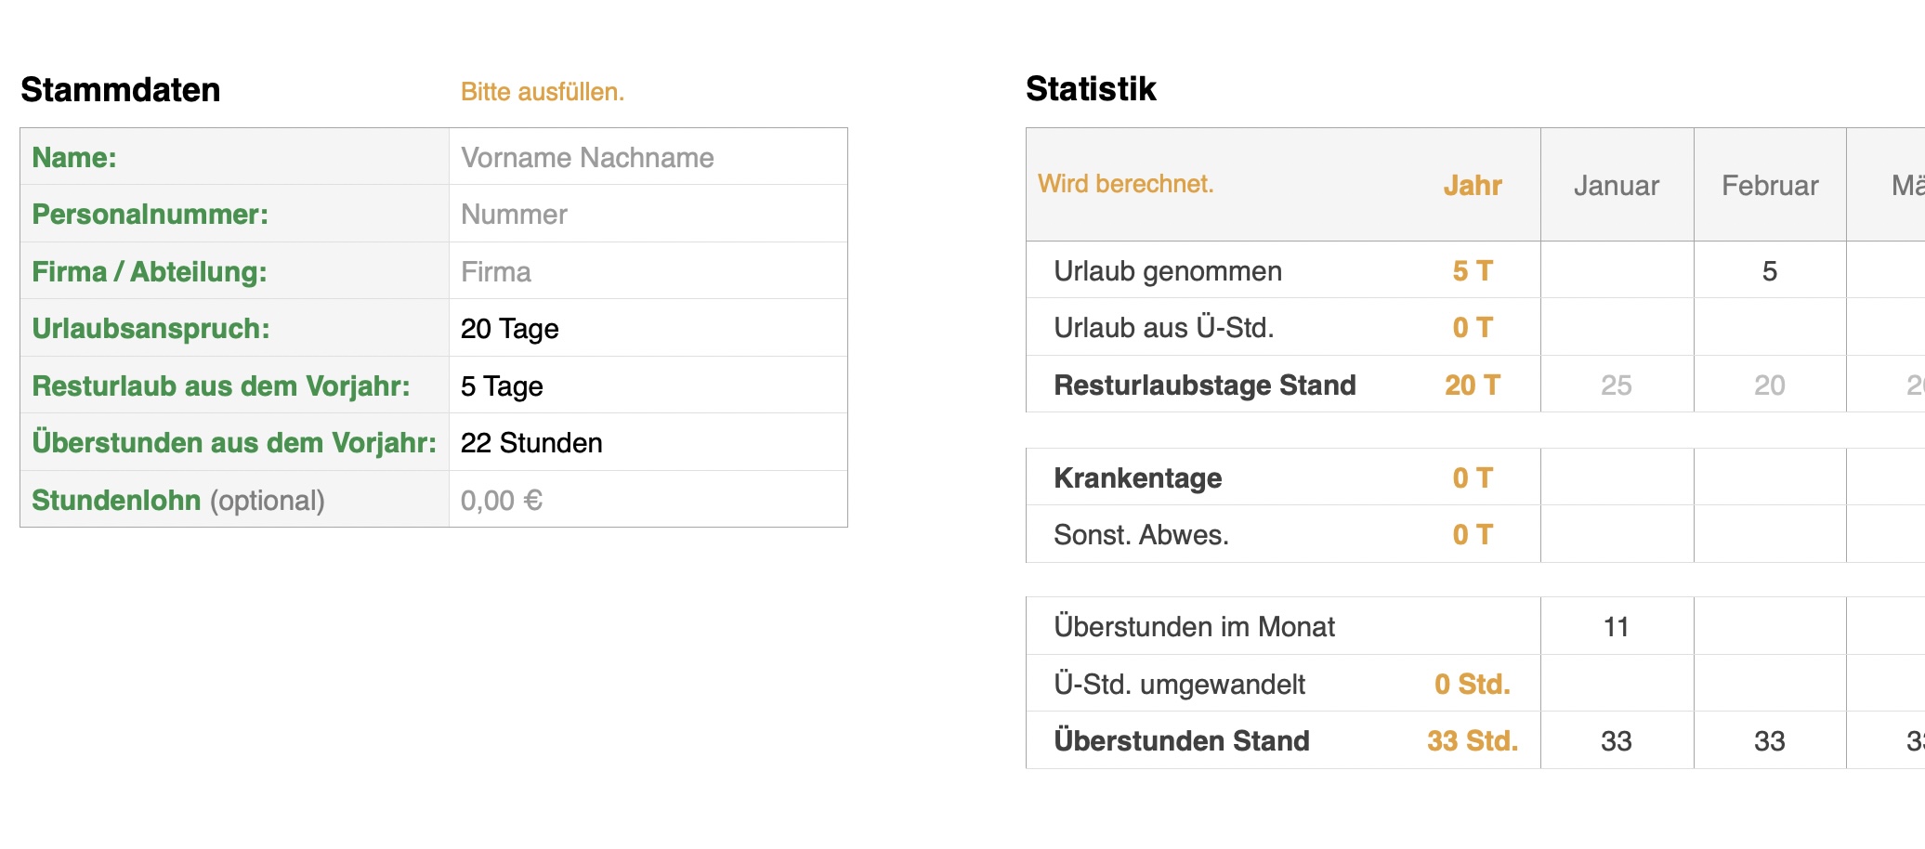Viewport: 1925px width, 849px height.
Task: Click the Name field 'Vorname Nachname'
Action: [647, 158]
